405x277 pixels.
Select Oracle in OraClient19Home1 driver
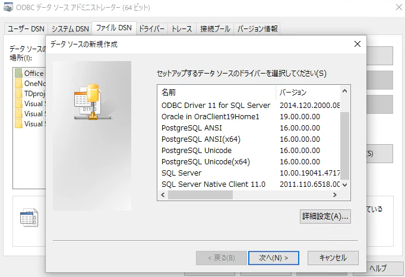[210, 117]
